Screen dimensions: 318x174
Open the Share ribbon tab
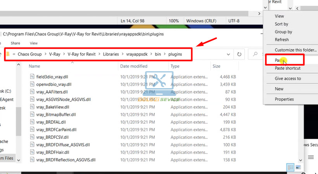[x=16, y=43]
